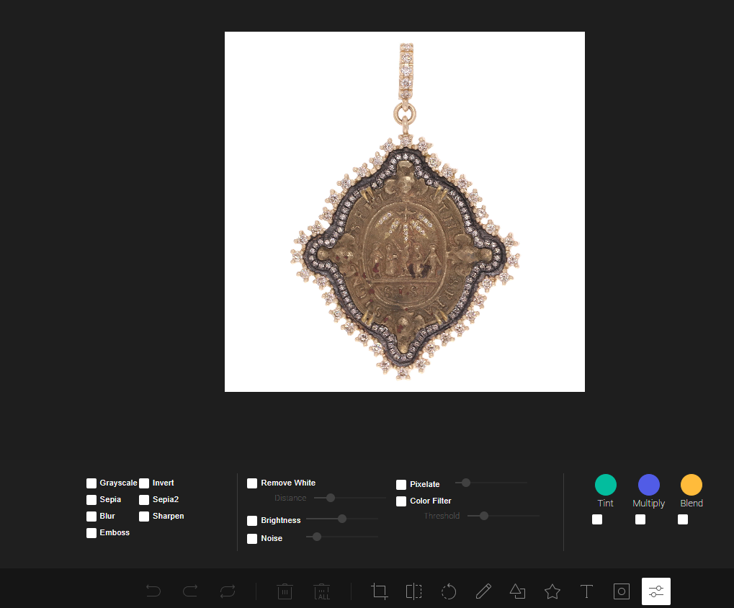Screen dimensions: 734x608
Task: Open the green Tint color swatch
Action: 606,484
